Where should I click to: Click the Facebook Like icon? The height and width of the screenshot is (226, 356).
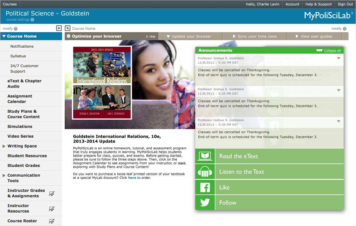[205, 187]
